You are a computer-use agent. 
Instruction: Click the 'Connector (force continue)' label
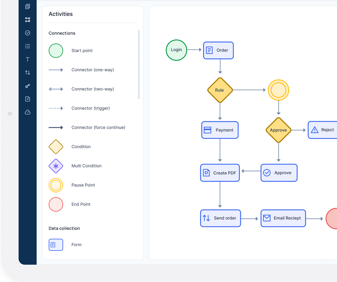pyautogui.click(x=98, y=127)
